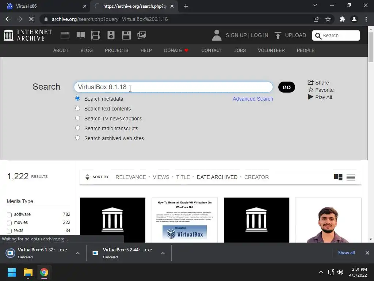The height and width of the screenshot is (281, 374).
Task: Click the Upload arrow icon
Action: pyautogui.click(x=278, y=35)
